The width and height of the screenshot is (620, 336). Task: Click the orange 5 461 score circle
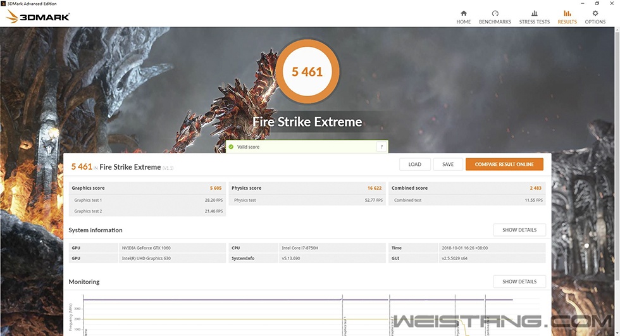pos(307,72)
